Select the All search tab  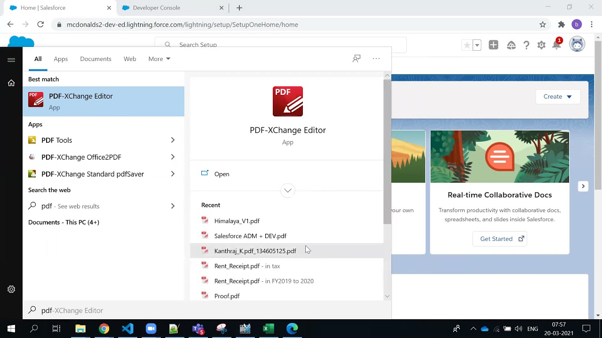[38, 59]
